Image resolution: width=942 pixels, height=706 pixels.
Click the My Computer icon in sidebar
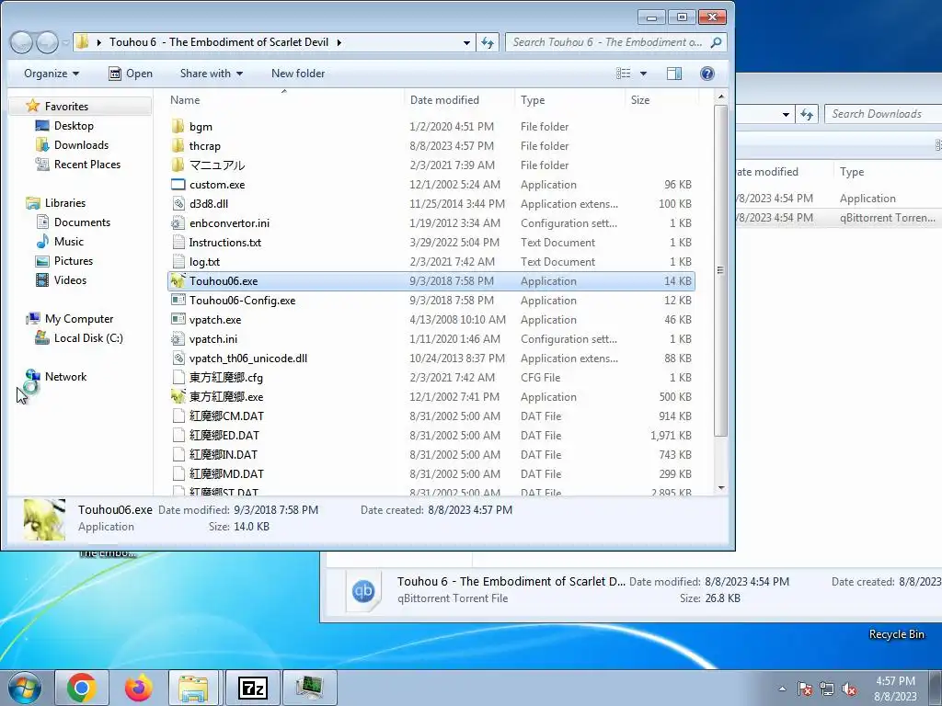pyautogui.click(x=32, y=319)
